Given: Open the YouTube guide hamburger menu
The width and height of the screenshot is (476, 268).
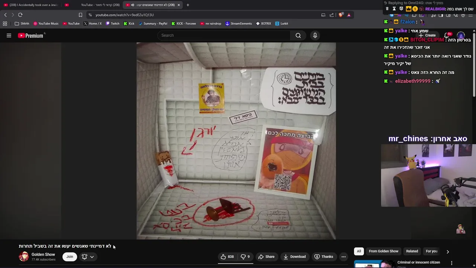Looking at the screenshot, I should coord(9,35).
